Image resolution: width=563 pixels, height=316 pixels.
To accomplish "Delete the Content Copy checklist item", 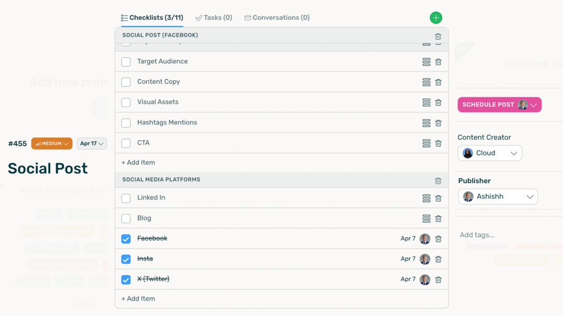I will click(x=438, y=82).
